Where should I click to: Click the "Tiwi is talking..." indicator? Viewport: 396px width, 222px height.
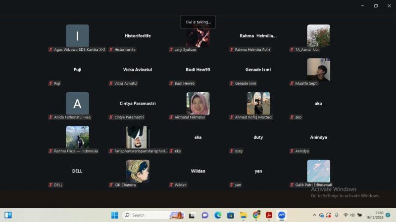[198, 22]
